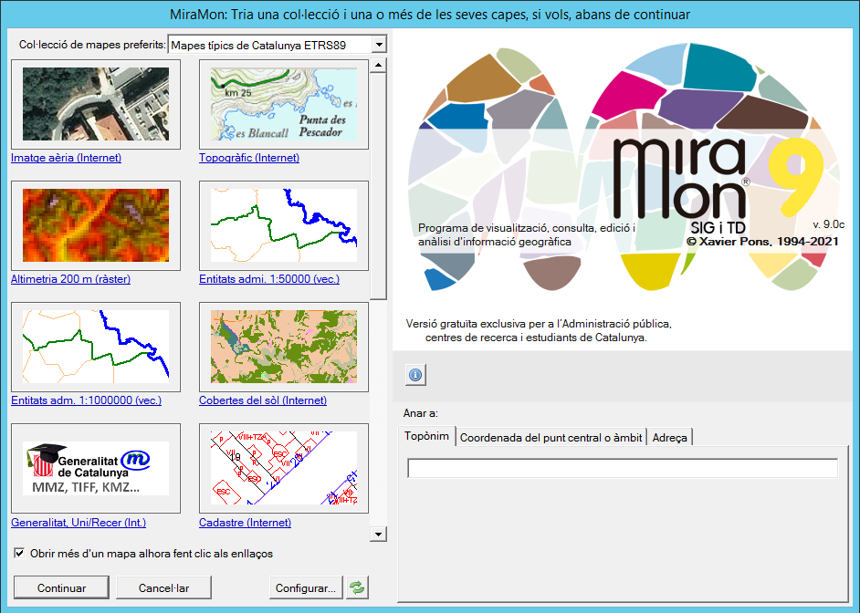Open the 'Imatge aèria (Internet)' link
This screenshot has height=613, width=860.
pos(67,158)
